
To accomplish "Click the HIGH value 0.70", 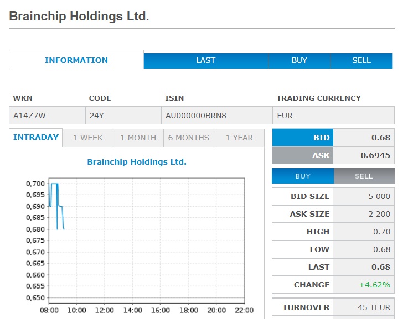I will pyautogui.click(x=381, y=232).
